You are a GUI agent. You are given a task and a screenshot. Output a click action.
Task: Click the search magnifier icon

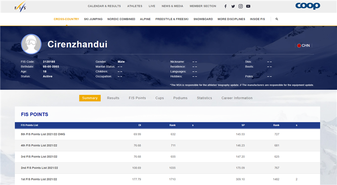(x=277, y=19)
